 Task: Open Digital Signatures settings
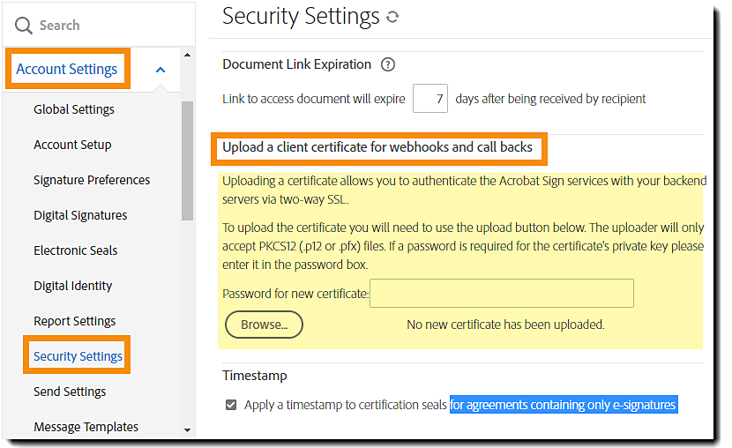point(80,215)
